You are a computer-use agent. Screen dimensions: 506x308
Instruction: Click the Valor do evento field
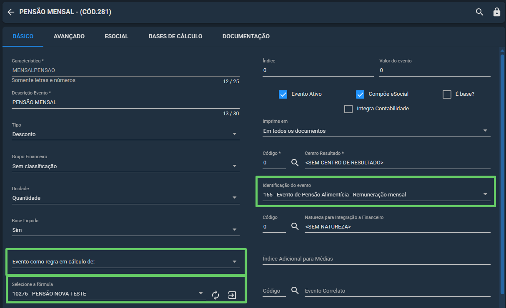[435, 70]
